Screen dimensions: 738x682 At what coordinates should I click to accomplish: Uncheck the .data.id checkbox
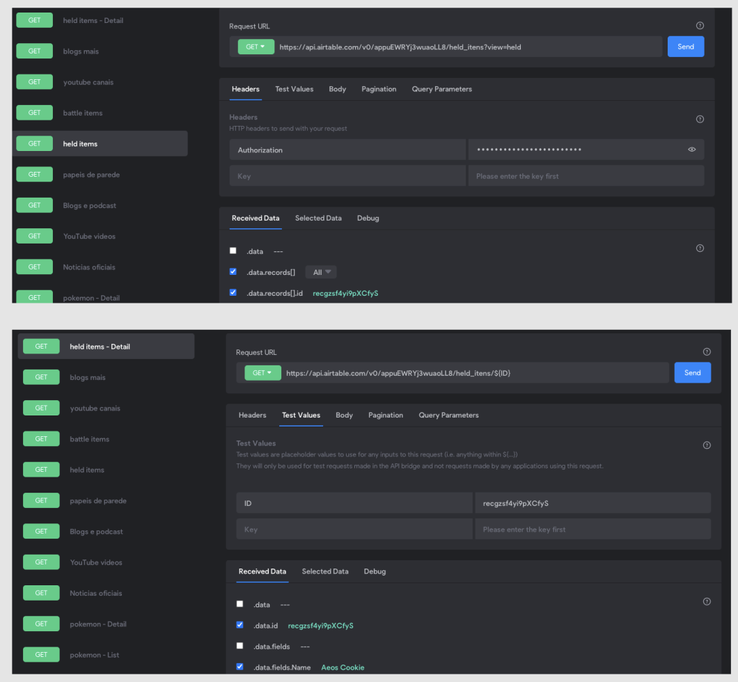point(240,625)
